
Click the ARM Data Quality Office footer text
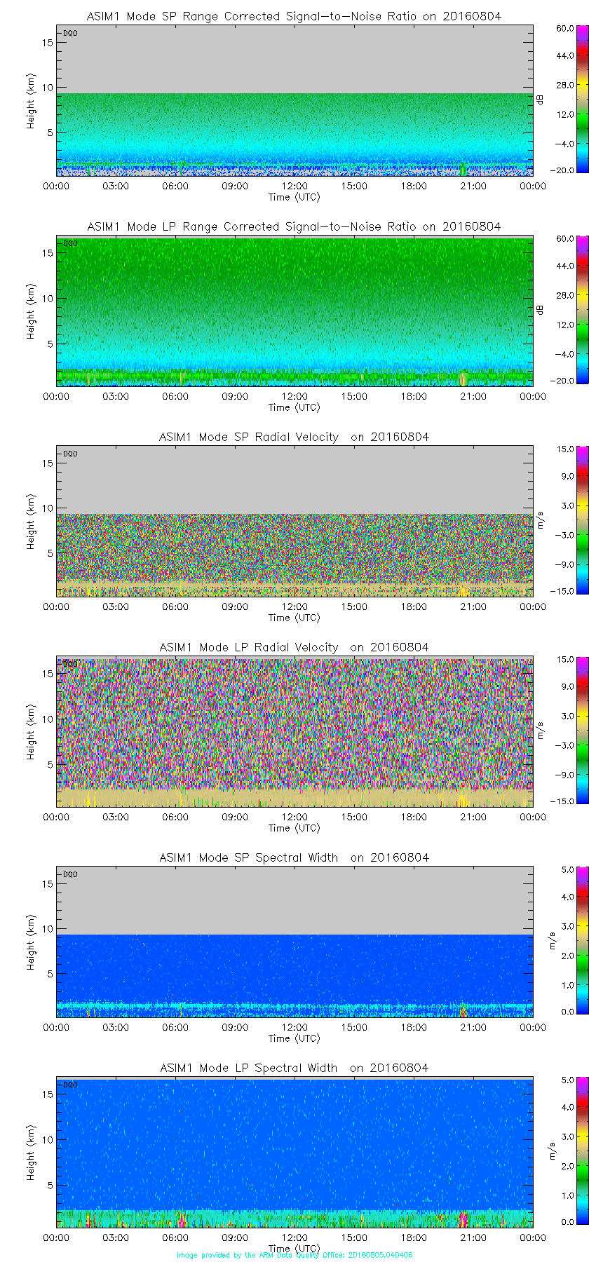coord(294,1255)
